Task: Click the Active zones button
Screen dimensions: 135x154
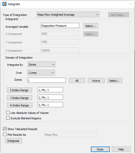Action: click(96, 80)
